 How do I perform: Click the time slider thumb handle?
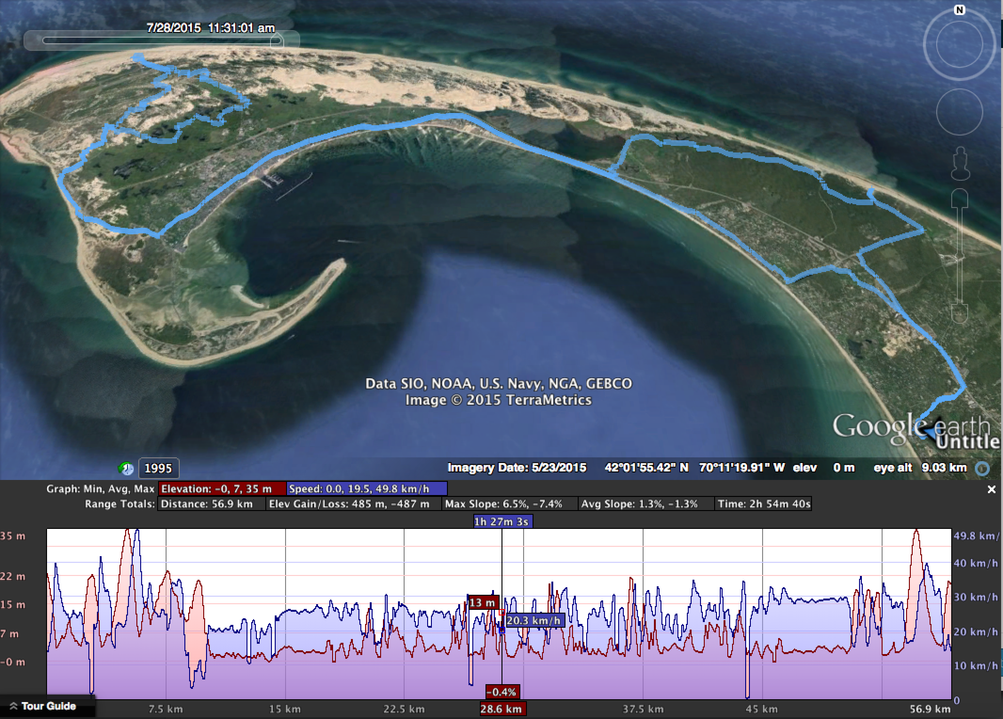[277, 40]
